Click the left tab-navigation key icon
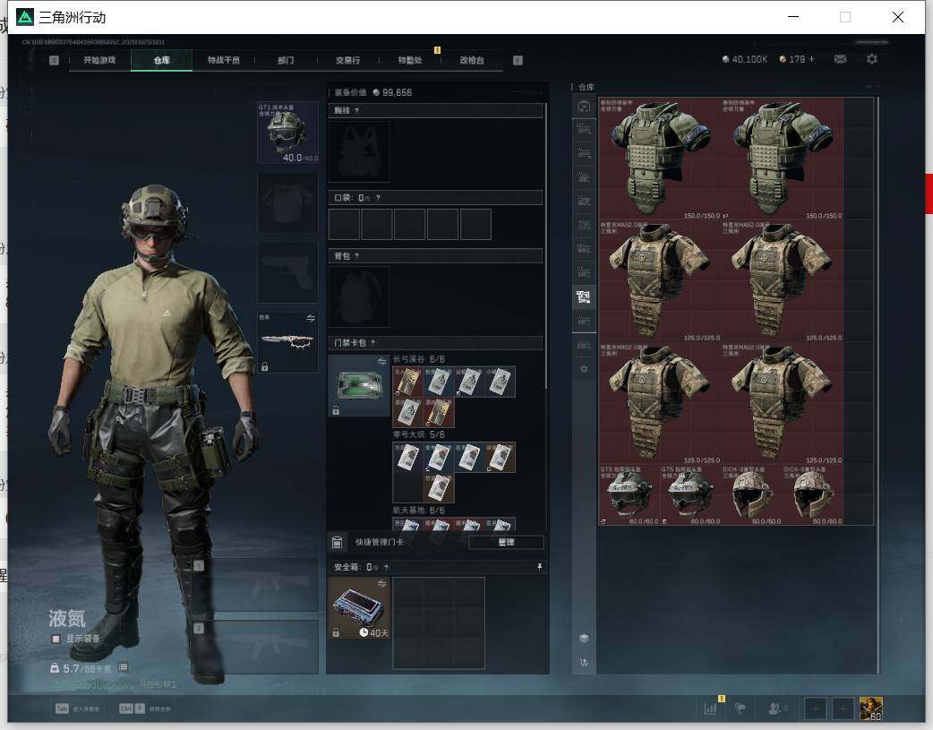 click(x=54, y=60)
